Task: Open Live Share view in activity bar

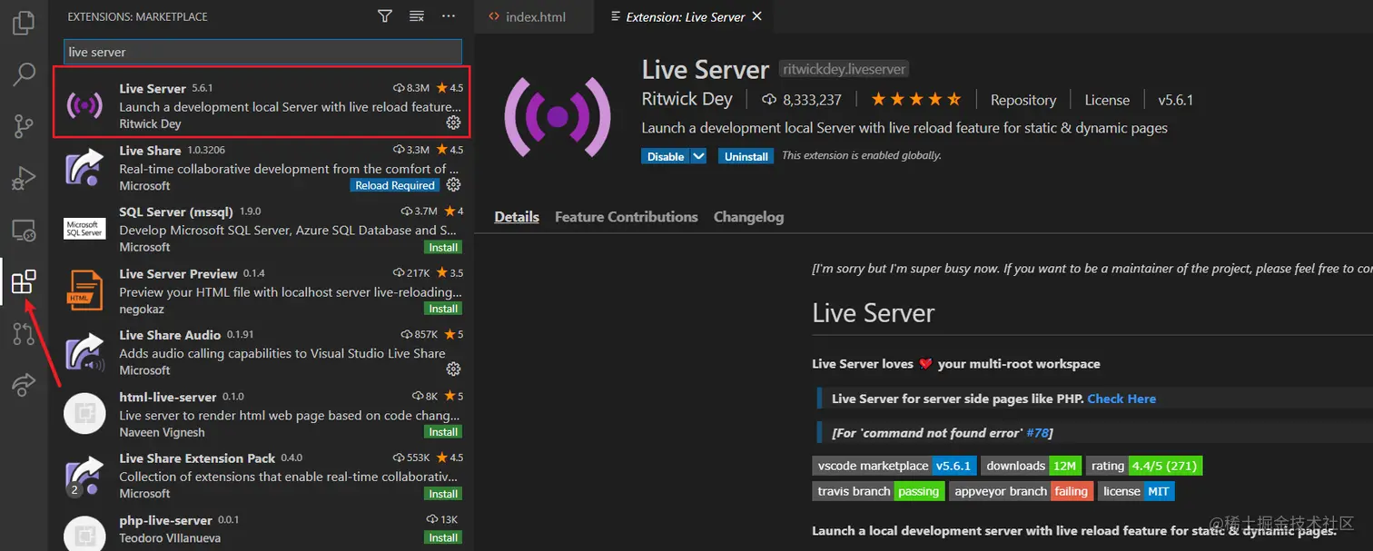Action: (x=25, y=385)
